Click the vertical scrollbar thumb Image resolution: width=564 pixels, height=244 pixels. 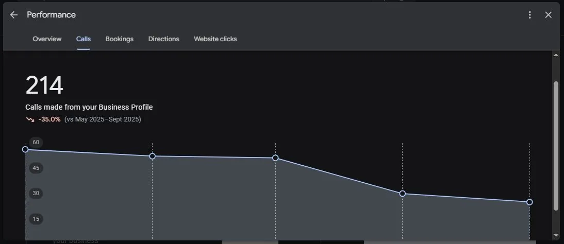(x=556, y=146)
